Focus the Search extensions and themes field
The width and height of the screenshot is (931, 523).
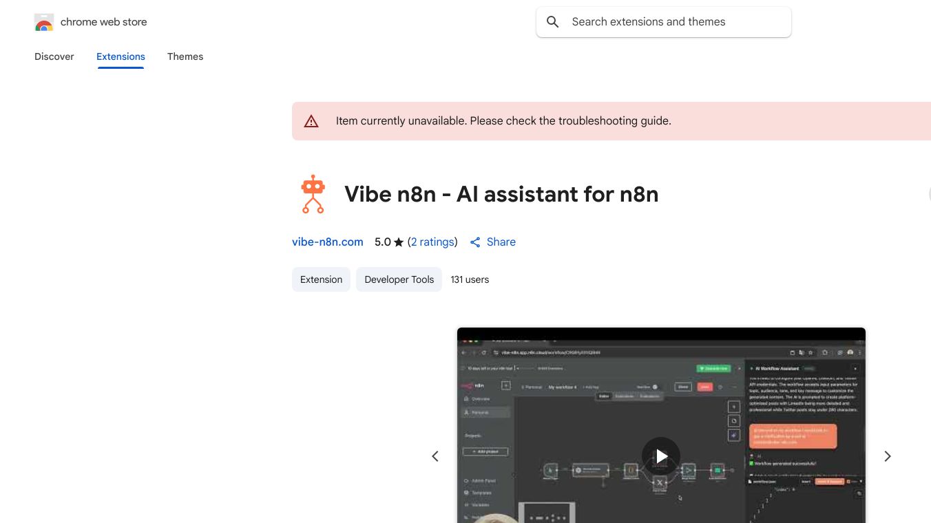pyautogui.click(x=664, y=22)
